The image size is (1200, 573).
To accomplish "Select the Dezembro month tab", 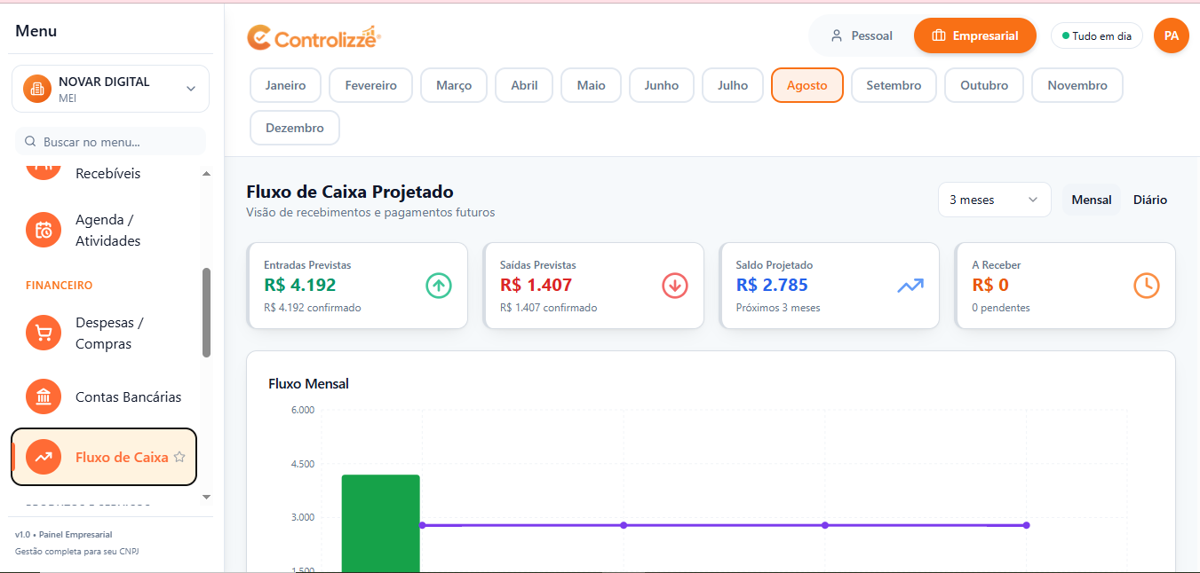I will [x=295, y=128].
